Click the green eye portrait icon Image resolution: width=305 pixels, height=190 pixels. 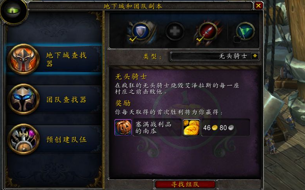tap(13, 11)
